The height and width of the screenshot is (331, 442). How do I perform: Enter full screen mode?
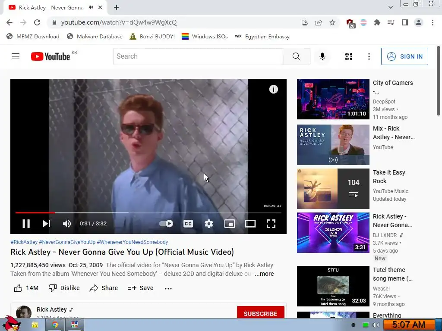click(x=271, y=224)
